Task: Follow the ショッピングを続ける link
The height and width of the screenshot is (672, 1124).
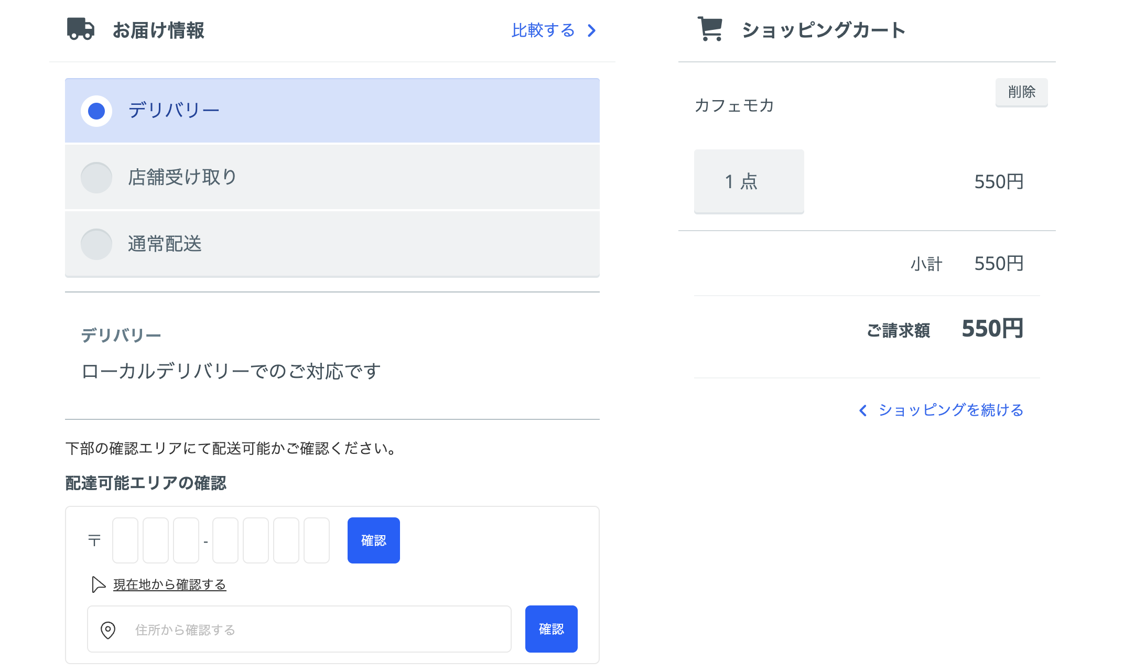Action: tap(950, 410)
